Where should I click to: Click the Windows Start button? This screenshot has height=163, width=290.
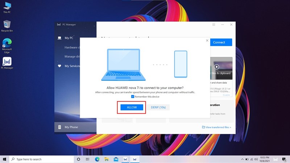(x=5, y=159)
